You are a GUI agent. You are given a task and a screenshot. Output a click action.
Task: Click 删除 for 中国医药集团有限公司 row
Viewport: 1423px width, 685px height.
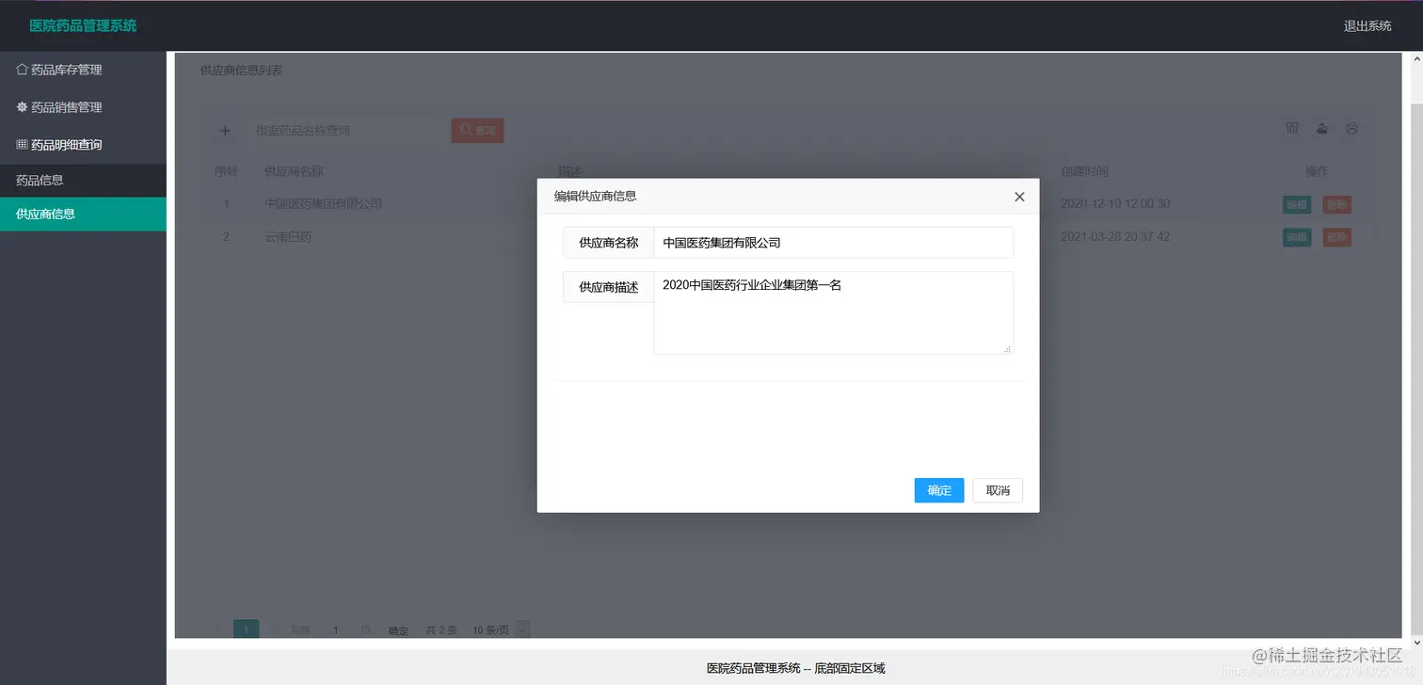(x=1337, y=204)
